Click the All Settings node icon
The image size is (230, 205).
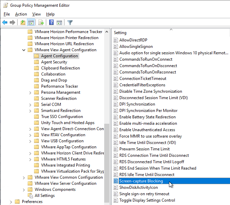click(30, 196)
